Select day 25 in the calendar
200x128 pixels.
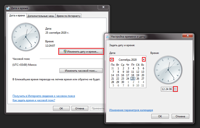133,78
